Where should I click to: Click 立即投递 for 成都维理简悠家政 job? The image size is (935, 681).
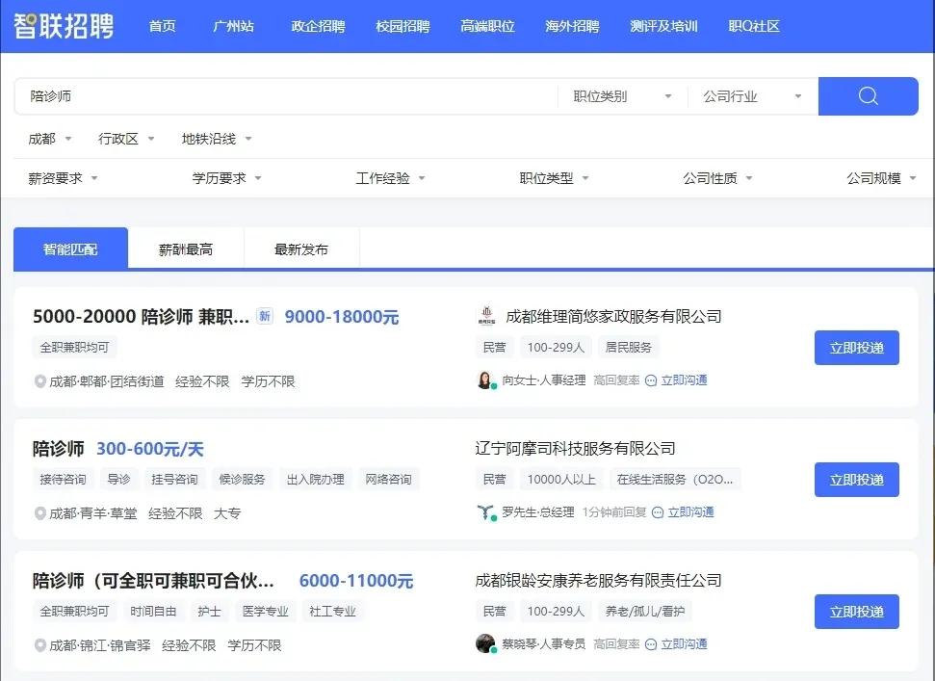857,348
